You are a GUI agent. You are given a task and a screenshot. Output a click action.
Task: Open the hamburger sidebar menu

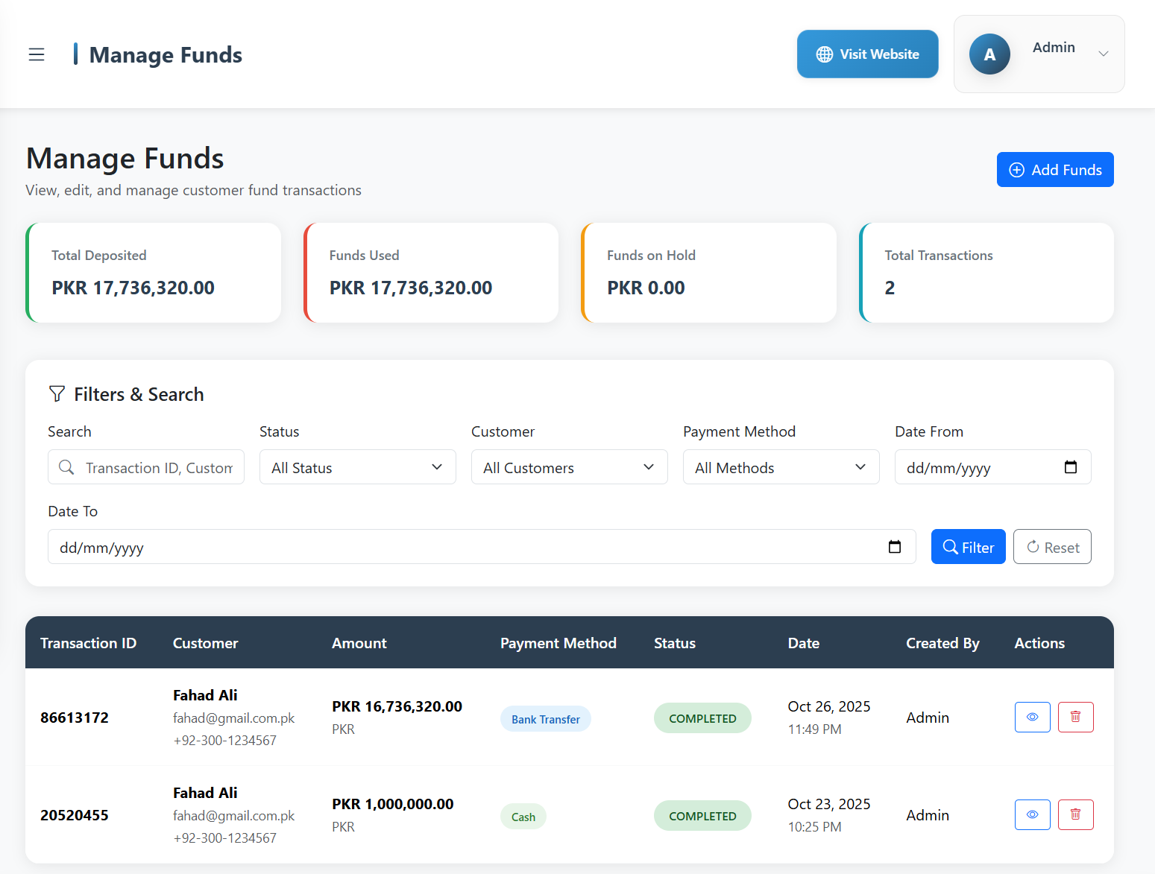37,54
